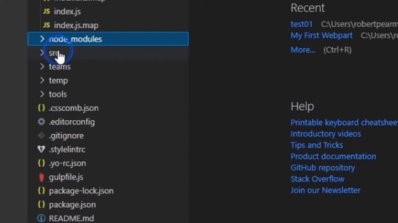This screenshot has width=398, height=223.
Task: Open the package-lock.json file
Action: [81, 191]
